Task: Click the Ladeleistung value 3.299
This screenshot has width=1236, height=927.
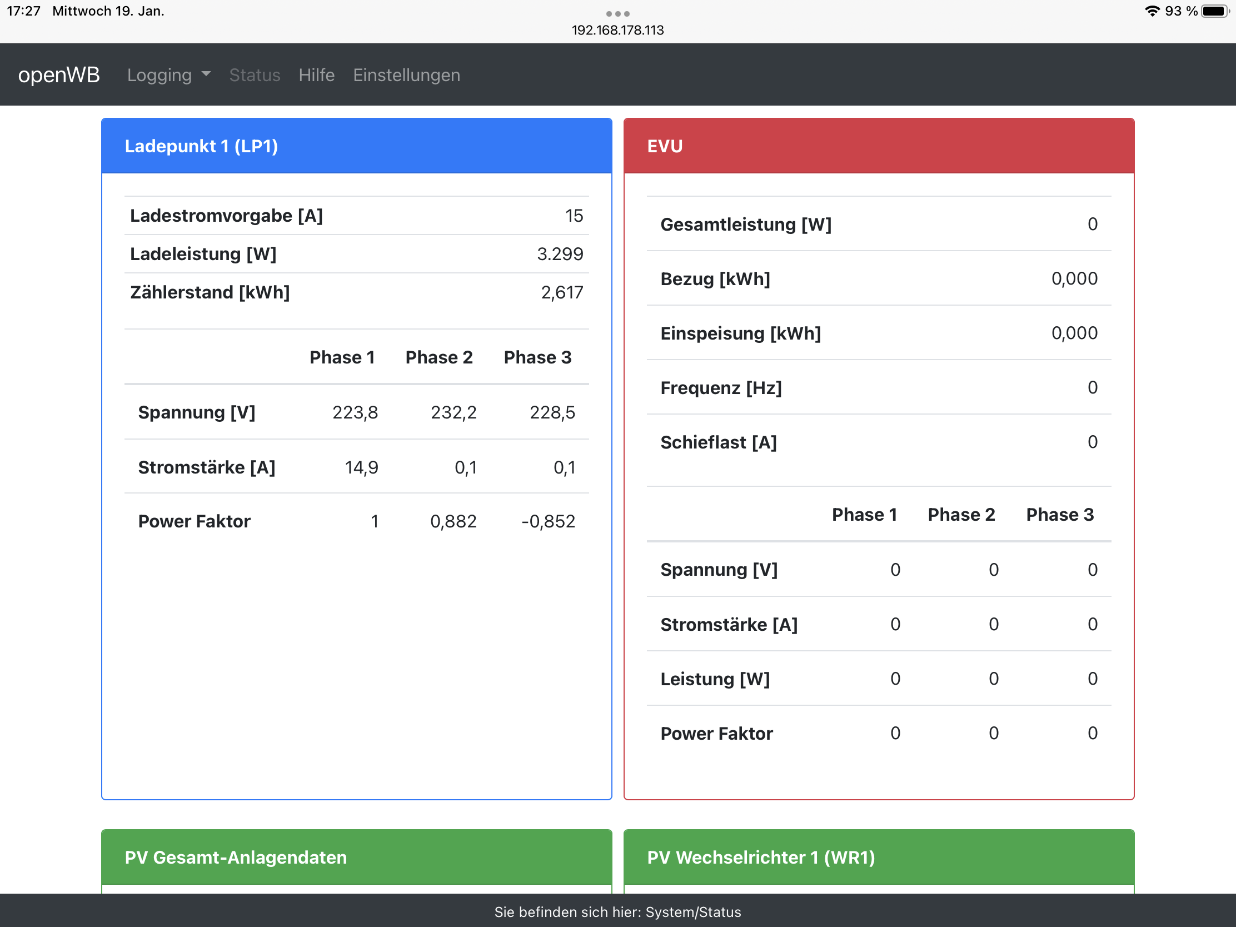Action: point(559,254)
